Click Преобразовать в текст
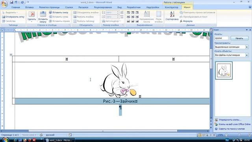Viewport: 252px width, 142px height. (x=193, y=17)
